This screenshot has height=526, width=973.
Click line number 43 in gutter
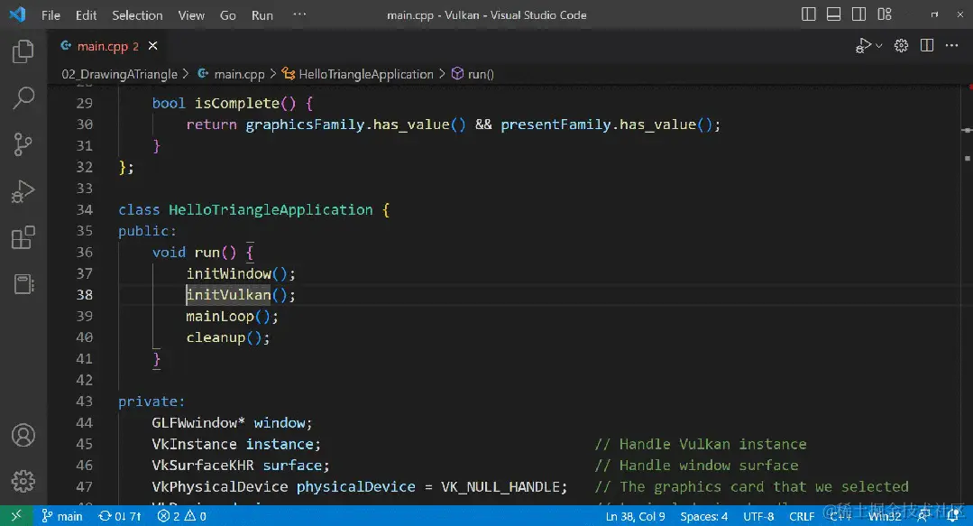click(x=85, y=401)
